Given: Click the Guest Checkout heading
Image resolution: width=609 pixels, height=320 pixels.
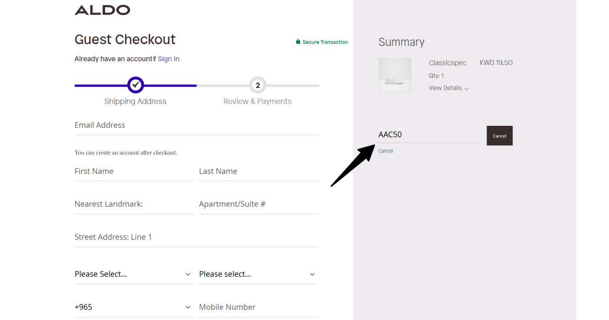Looking at the screenshot, I should (125, 39).
